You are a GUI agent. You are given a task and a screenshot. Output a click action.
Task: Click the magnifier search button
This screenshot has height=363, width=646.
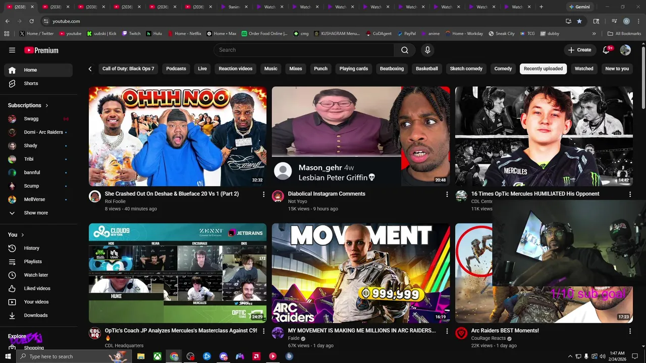(x=405, y=50)
